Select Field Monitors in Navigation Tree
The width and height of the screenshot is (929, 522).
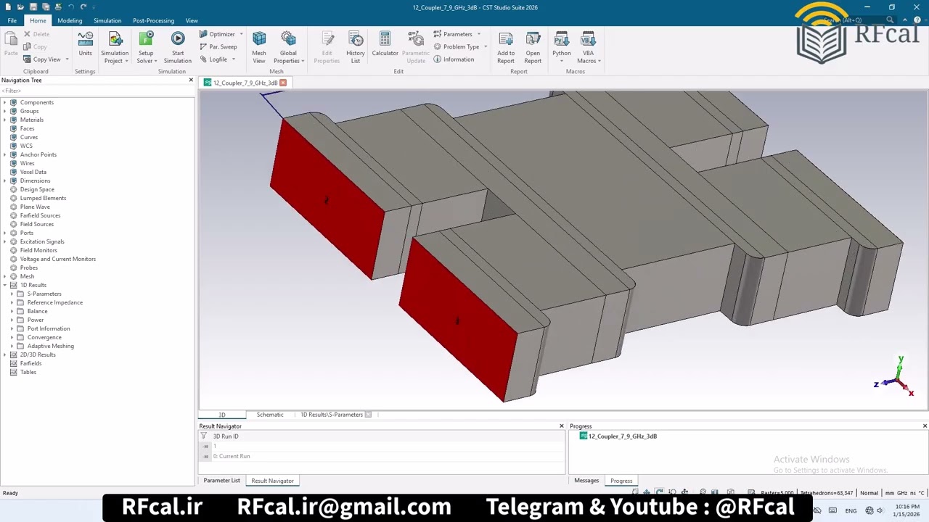click(38, 250)
